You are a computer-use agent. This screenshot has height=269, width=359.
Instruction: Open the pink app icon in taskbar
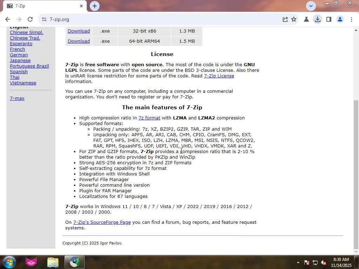31,262
